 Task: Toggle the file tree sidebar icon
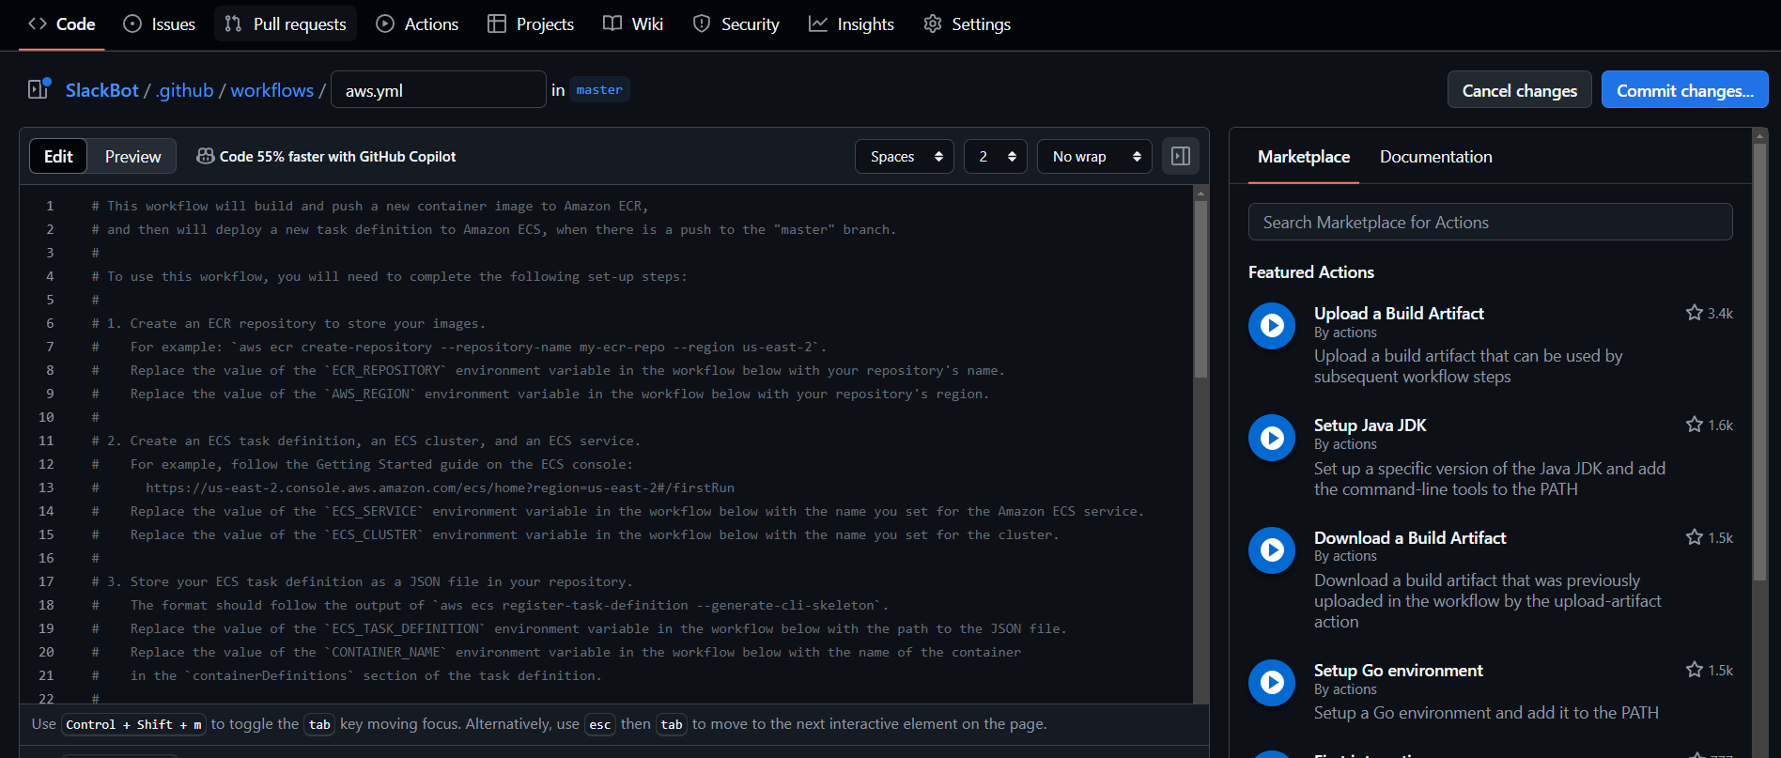(39, 89)
